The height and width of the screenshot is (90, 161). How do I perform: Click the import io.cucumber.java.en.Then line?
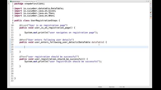pyautogui.click(x=34, y=13)
